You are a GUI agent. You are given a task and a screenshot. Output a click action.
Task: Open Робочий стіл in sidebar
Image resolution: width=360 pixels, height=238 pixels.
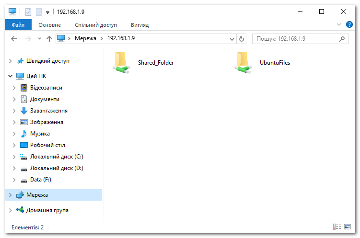47,145
